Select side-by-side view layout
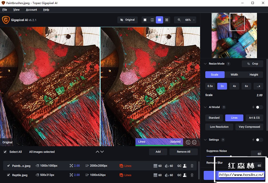The image size is (268, 183). [159, 20]
